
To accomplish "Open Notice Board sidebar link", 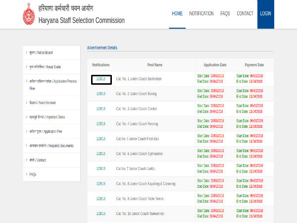I will click(x=41, y=53).
